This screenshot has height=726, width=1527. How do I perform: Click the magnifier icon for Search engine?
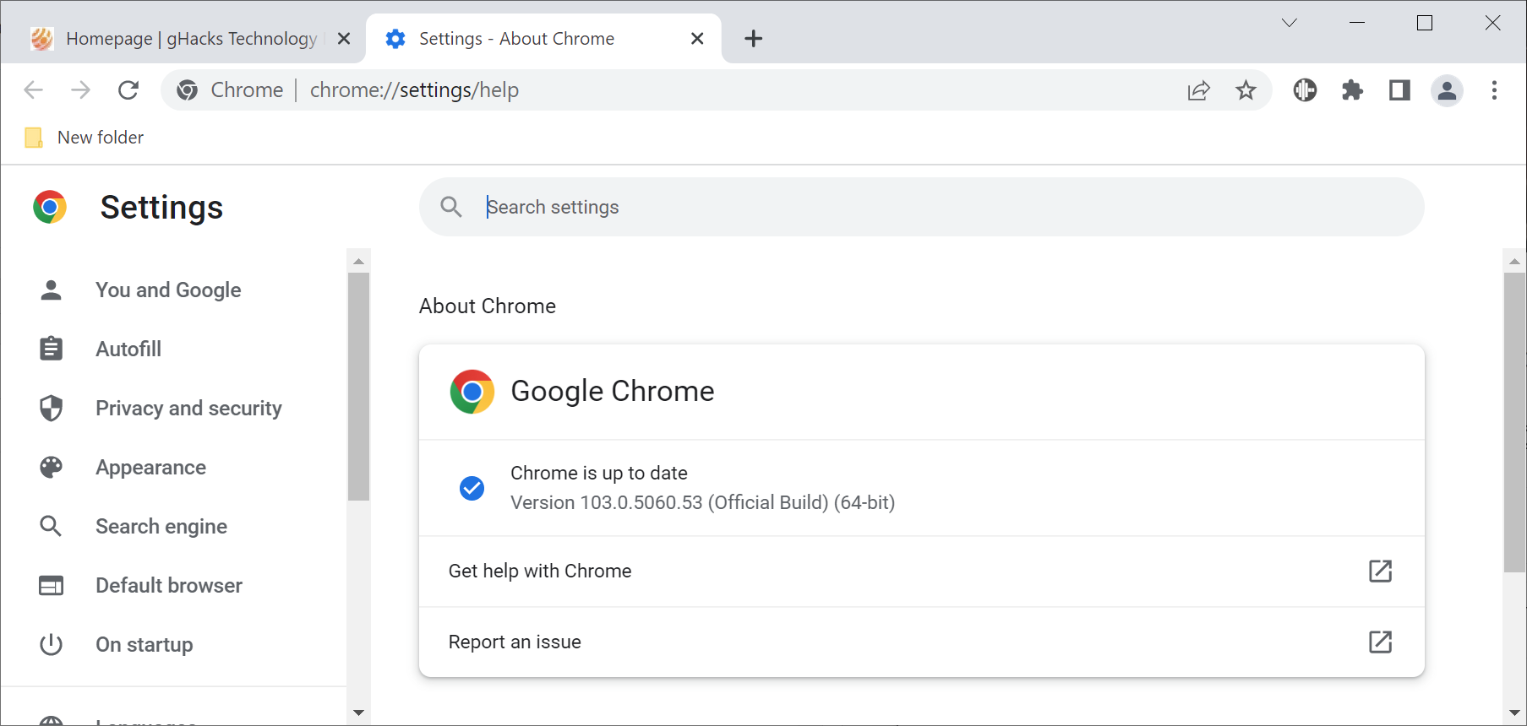pos(51,527)
